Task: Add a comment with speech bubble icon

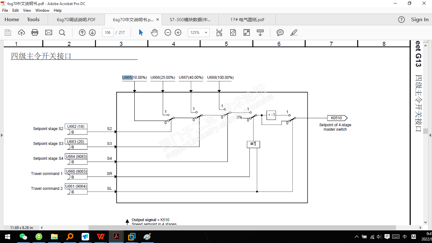Action: (280, 33)
